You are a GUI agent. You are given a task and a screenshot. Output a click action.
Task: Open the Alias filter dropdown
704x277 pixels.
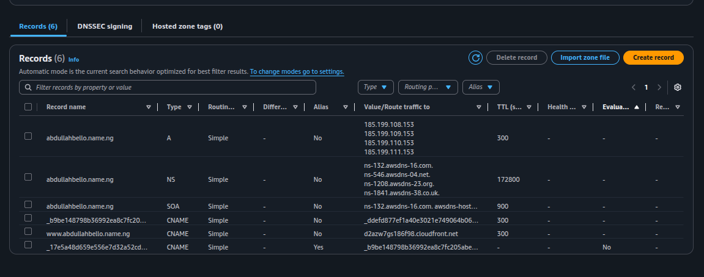[x=481, y=87]
